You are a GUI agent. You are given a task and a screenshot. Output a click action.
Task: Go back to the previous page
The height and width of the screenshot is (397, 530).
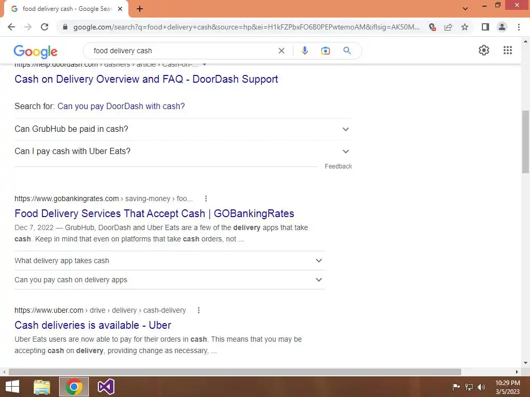coord(11,27)
